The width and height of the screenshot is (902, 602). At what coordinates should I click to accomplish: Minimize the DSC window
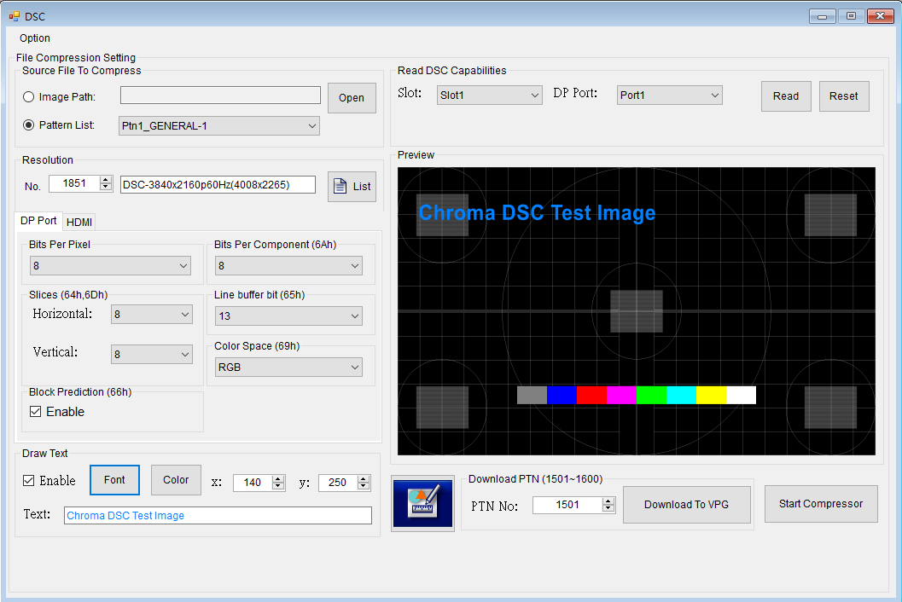pyautogui.click(x=822, y=16)
